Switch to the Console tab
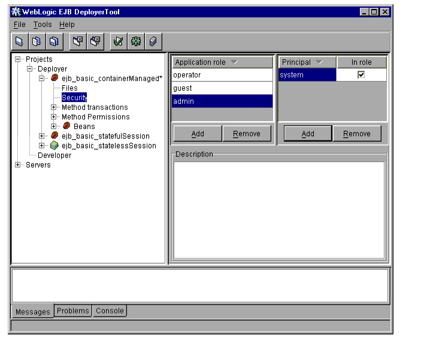This screenshot has height=340, width=427. click(110, 311)
